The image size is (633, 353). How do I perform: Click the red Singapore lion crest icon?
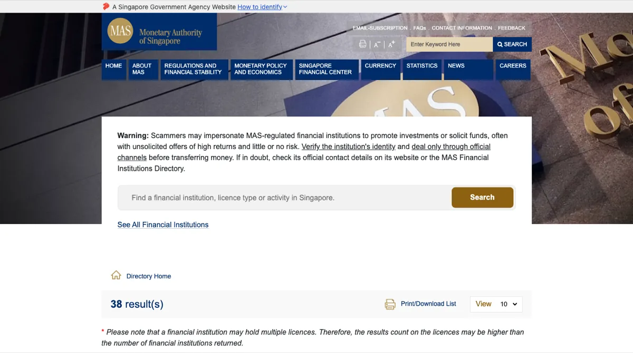(106, 7)
